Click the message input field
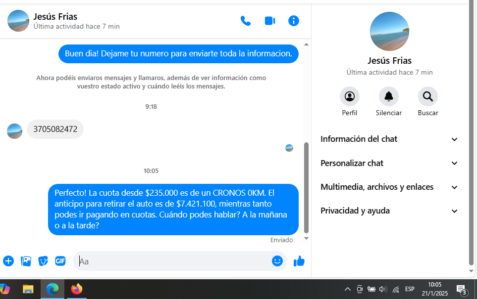The height and width of the screenshot is (299, 477). pyautogui.click(x=173, y=261)
